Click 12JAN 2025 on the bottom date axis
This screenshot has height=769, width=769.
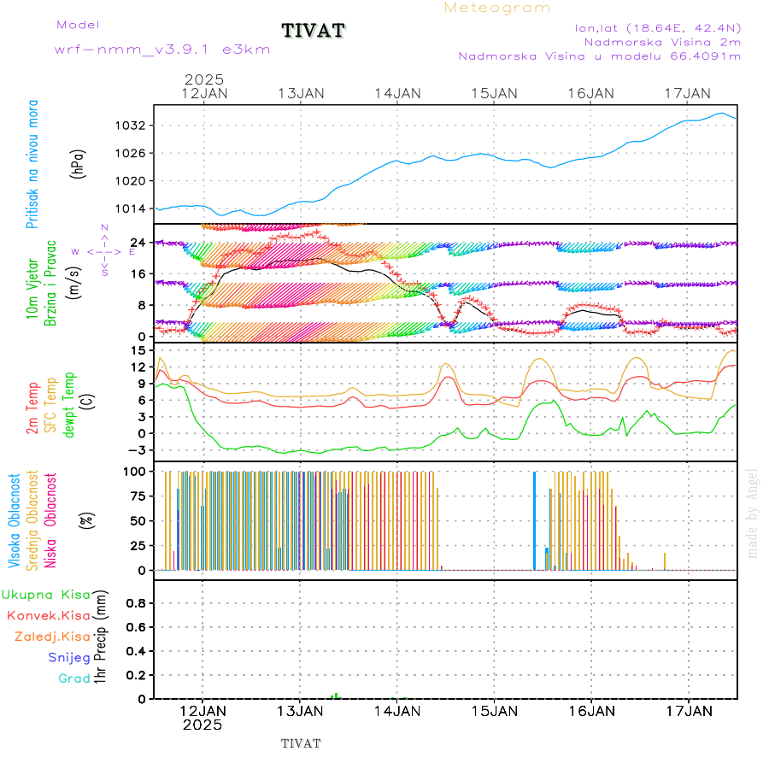pos(203,717)
